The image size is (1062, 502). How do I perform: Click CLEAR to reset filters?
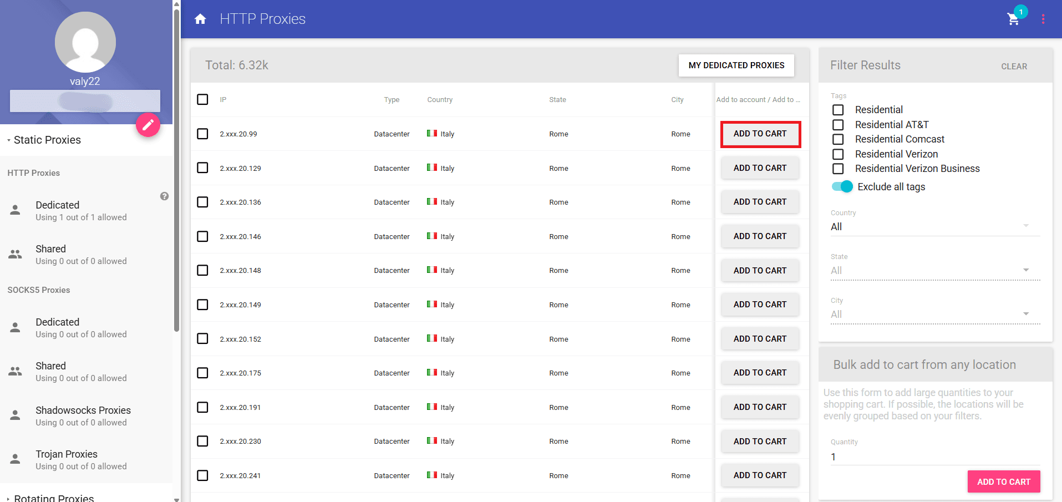[1014, 66]
